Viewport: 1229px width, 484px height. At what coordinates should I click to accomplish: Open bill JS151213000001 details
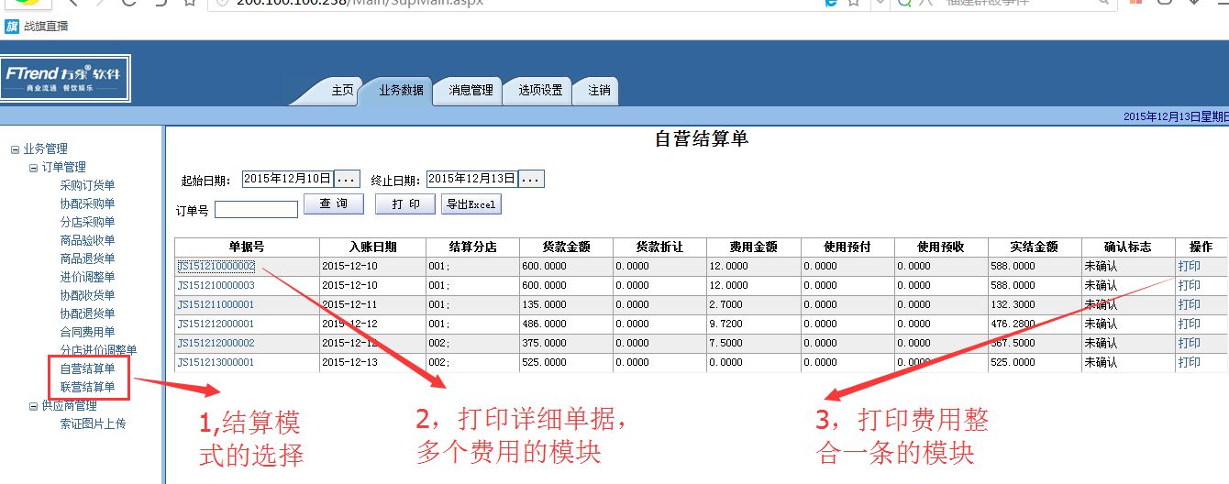(216, 362)
